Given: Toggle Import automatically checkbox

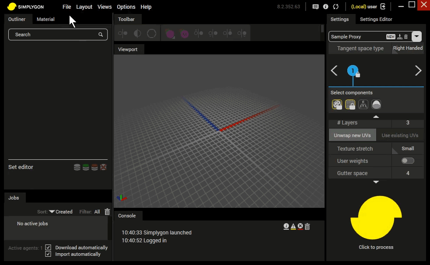Looking at the screenshot, I should 48,254.
